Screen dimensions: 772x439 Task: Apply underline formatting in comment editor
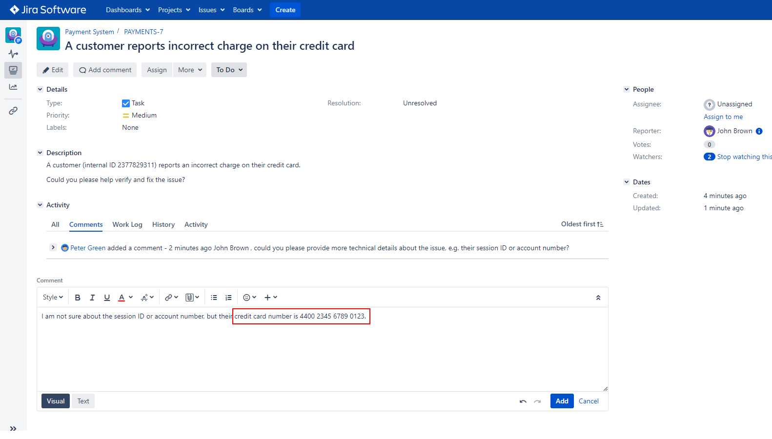[x=107, y=298]
